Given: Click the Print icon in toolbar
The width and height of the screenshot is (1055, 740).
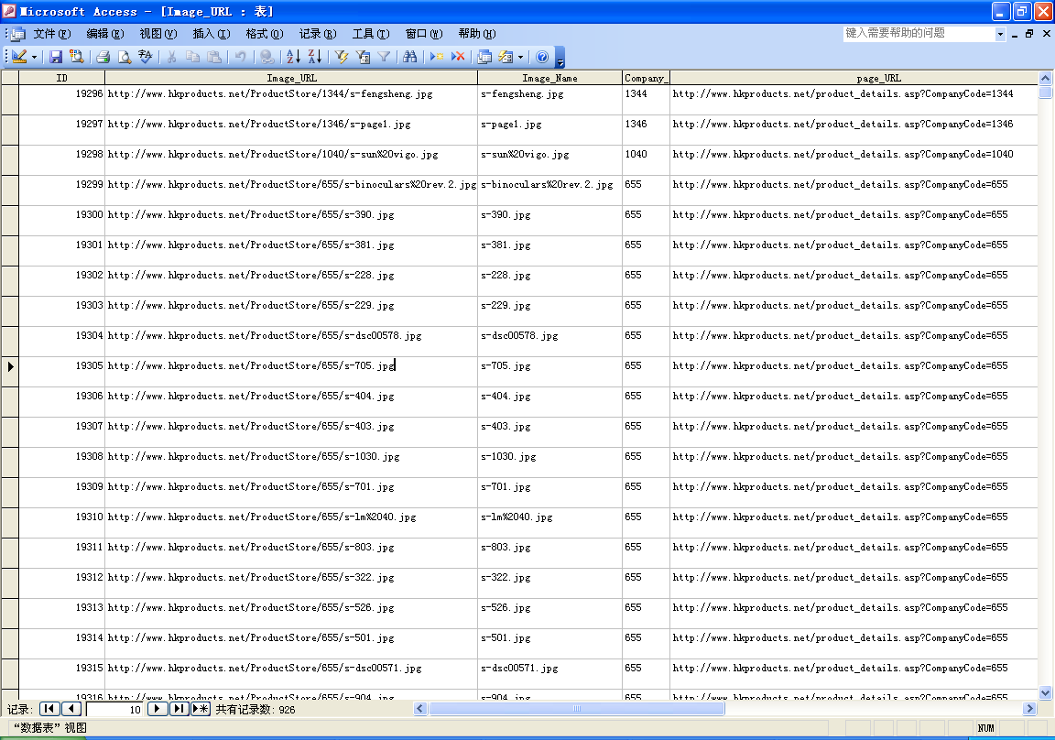Looking at the screenshot, I should pos(103,57).
